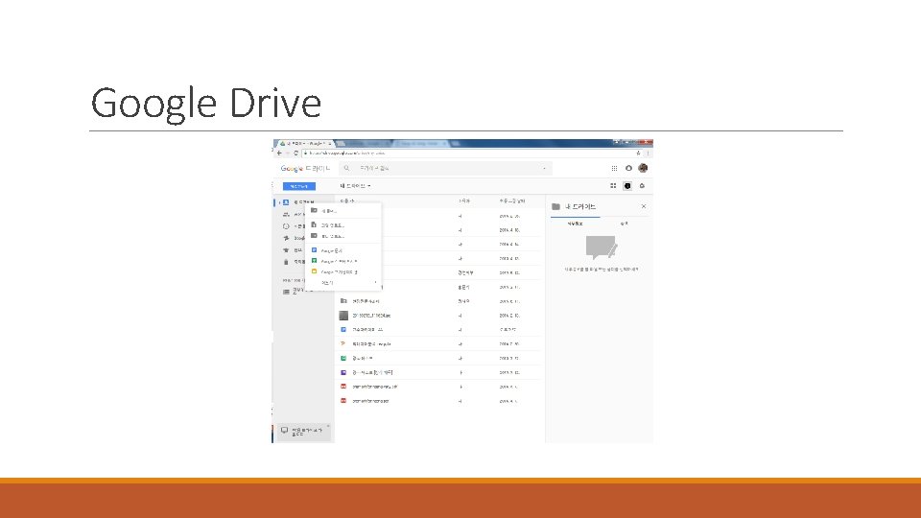Open Trash bin icon in sidebar
The image size is (921, 518).
click(x=286, y=262)
